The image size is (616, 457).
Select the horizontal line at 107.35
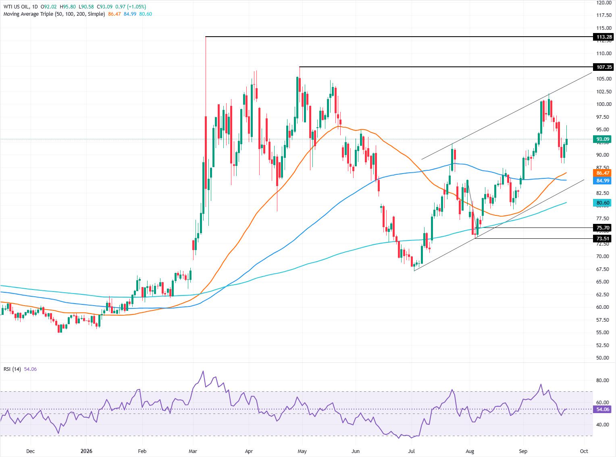point(446,67)
